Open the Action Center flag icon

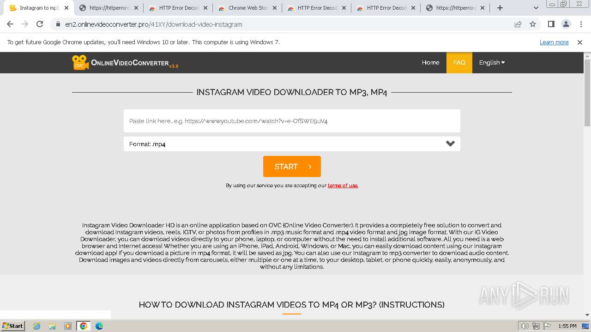[x=547, y=326]
